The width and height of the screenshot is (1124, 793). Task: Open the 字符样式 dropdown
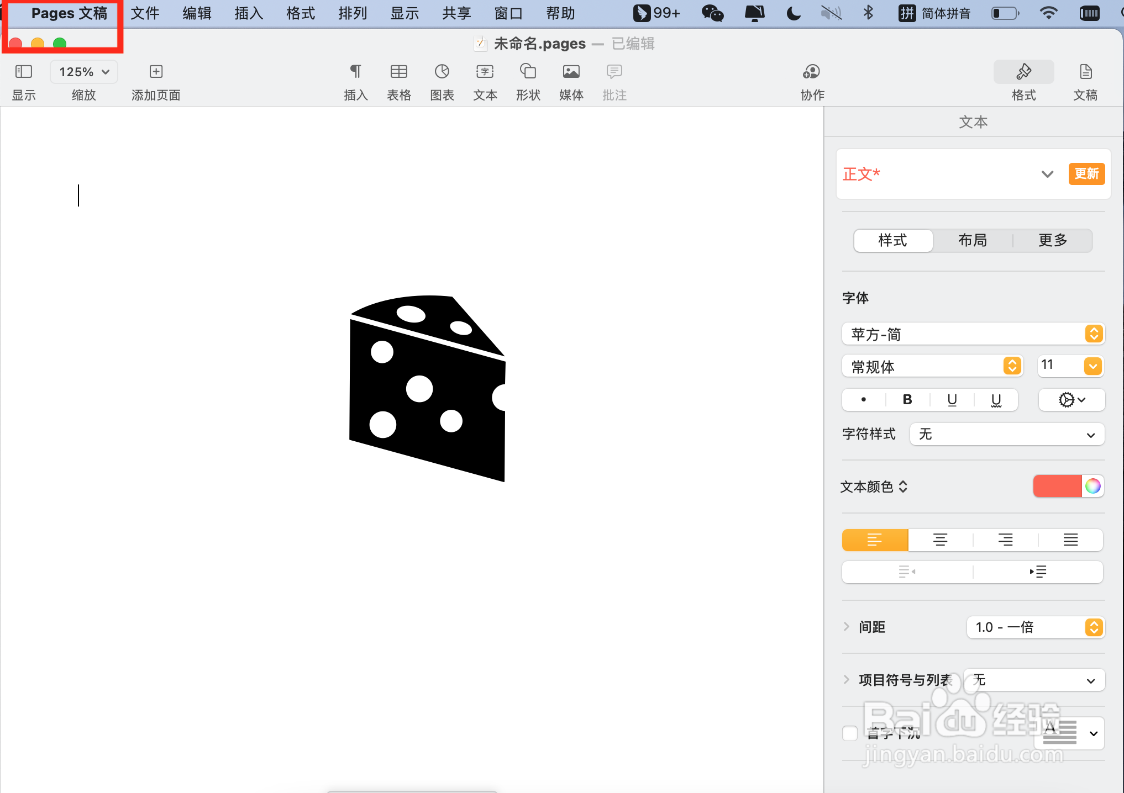coord(1007,434)
